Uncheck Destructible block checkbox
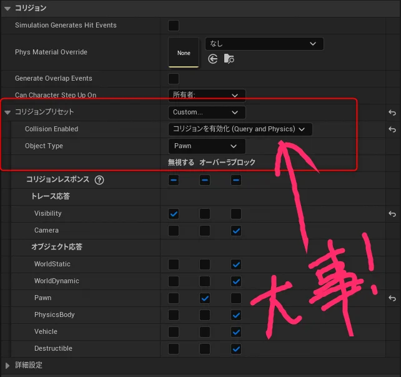The height and width of the screenshot is (377, 401). click(x=236, y=349)
